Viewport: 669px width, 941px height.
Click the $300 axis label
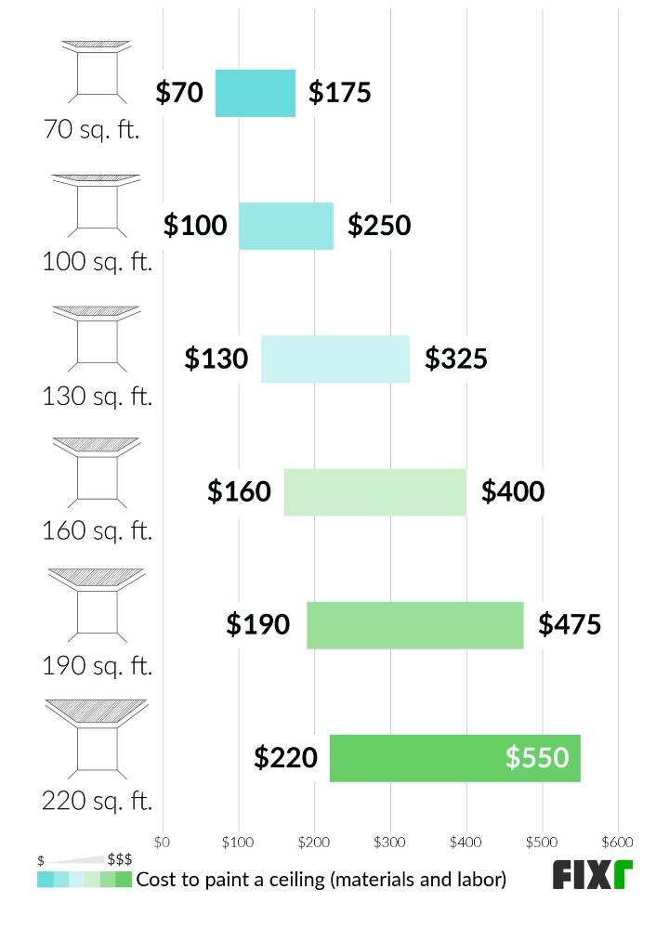point(389,843)
